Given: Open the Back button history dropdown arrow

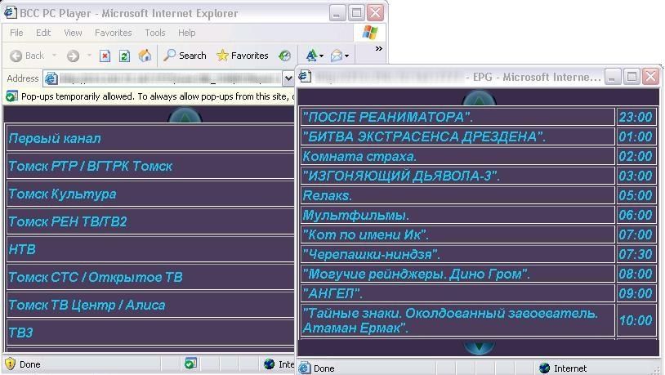Looking at the screenshot, I should (x=54, y=56).
